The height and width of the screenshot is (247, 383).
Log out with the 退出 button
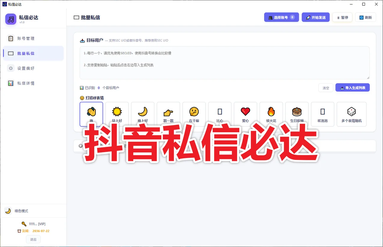(33, 239)
